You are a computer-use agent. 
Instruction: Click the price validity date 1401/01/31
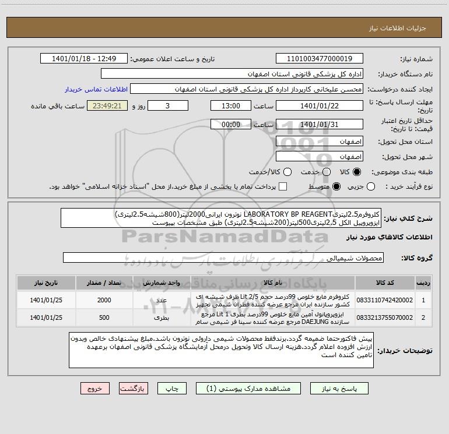pos(320,124)
